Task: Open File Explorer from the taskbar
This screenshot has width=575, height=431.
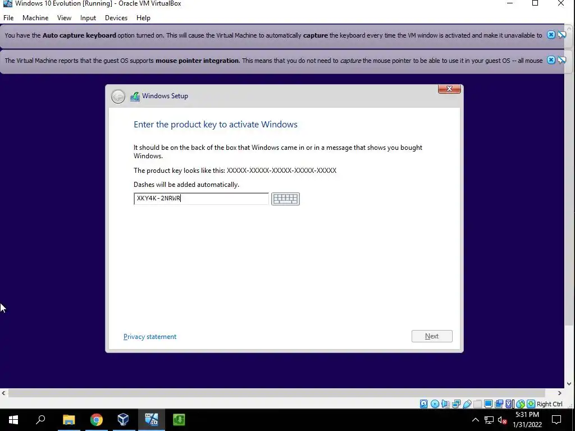Action: (x=69, y=420)
